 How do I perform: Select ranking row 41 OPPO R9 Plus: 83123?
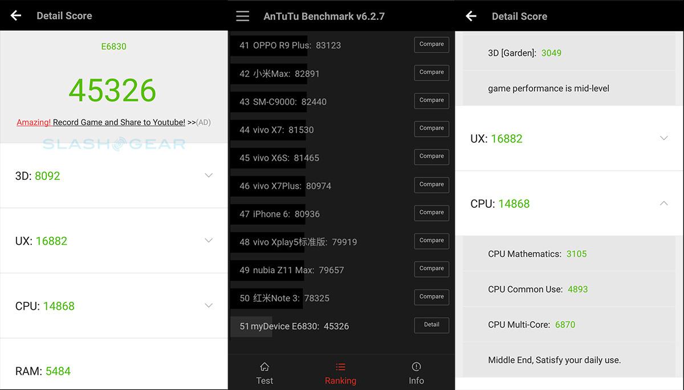point(342,46)
